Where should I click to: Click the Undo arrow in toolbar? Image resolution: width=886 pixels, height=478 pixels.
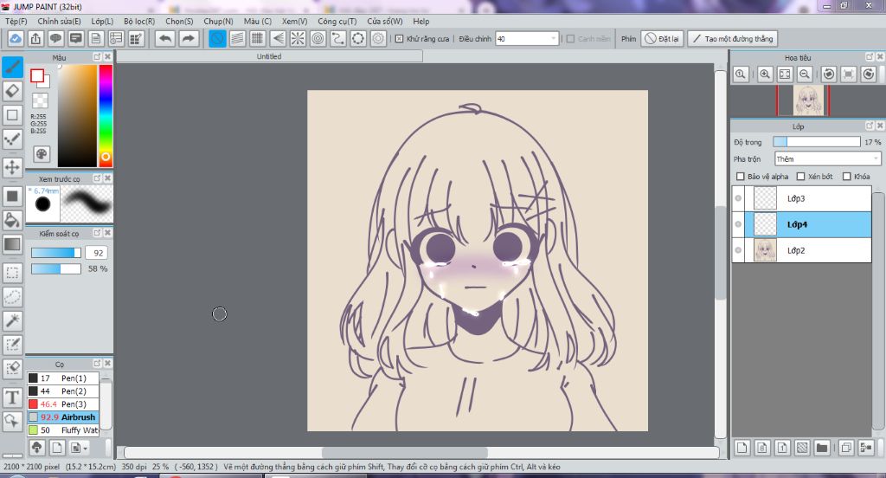click(165, 38)
